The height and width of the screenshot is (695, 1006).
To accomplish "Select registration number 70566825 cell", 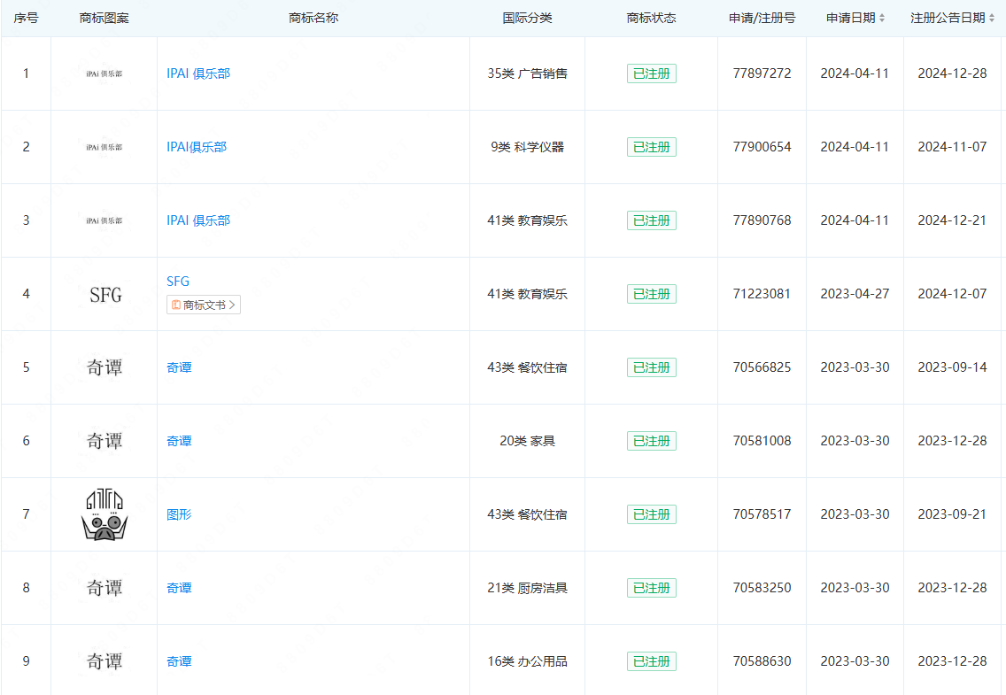I will (x=762, y=367).
